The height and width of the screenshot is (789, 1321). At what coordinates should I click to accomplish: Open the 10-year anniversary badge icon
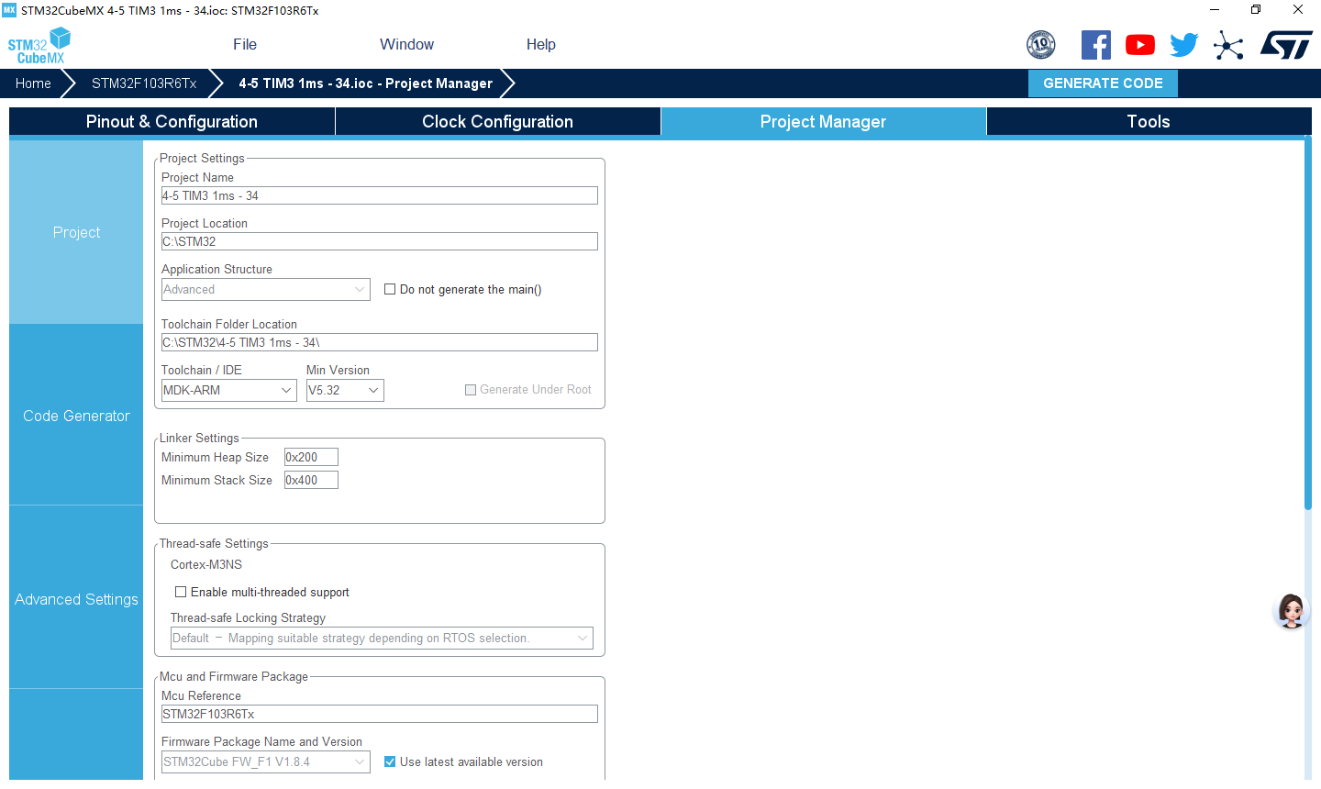[1040, 45]
